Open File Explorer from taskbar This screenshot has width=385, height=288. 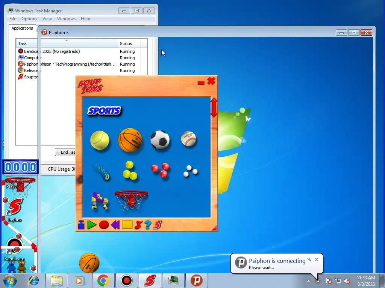pos(57,280)
